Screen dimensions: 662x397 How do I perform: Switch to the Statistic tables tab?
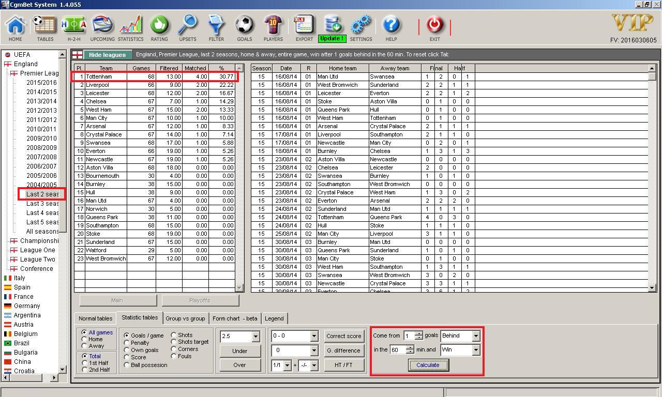tap(140, 318)
